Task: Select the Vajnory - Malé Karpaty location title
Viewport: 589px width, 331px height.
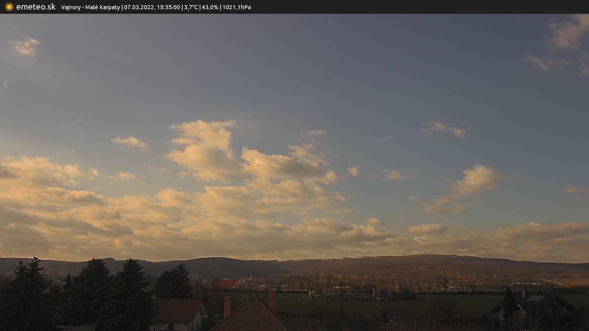Action: [90, 7]
